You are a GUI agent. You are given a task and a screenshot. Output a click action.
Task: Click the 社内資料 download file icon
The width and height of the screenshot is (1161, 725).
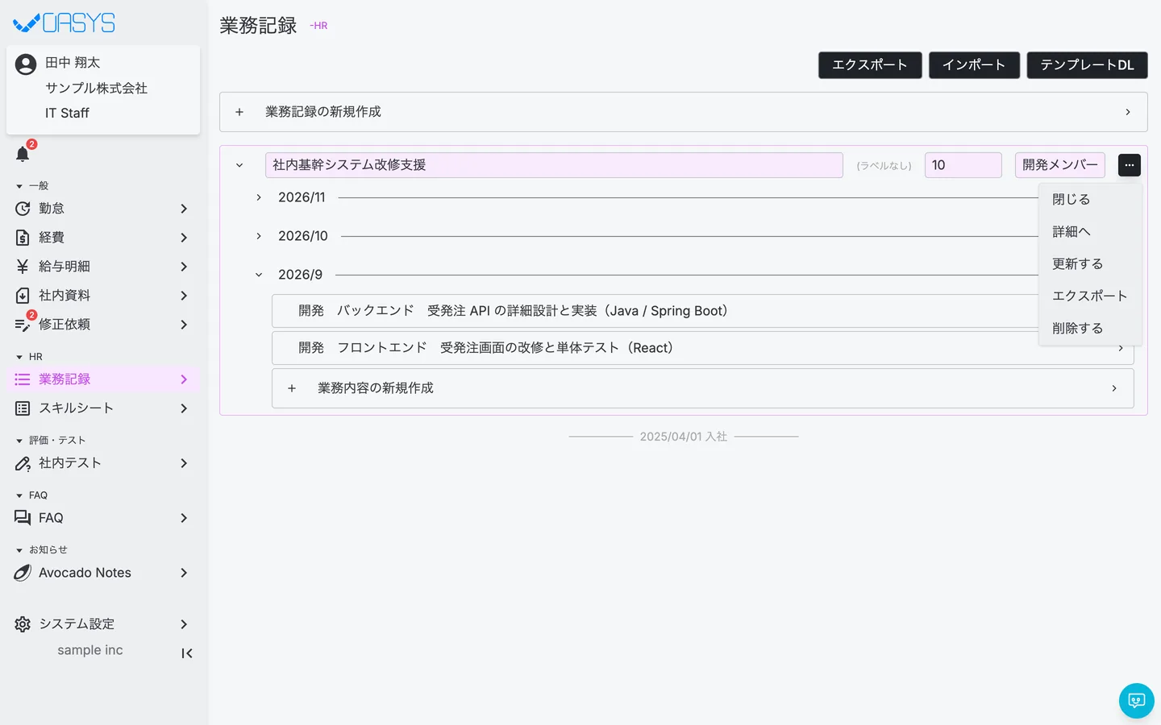pos(23,296)
